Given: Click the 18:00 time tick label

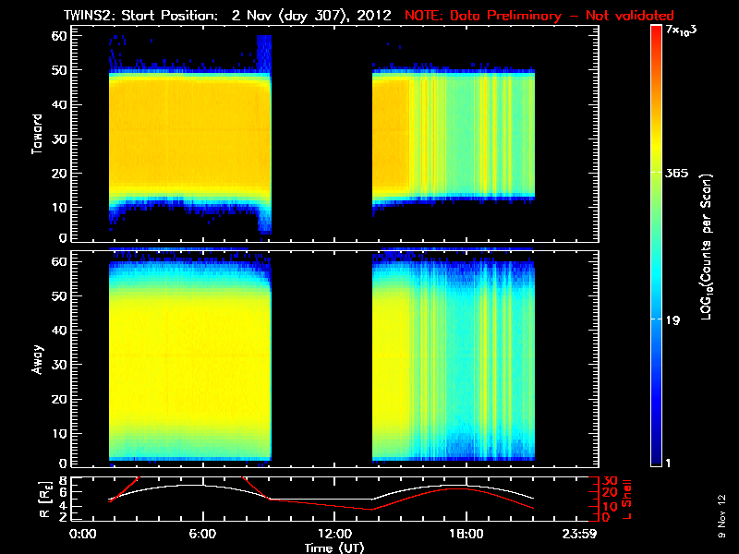Looking at the screenshot, I should [x=466, y=534].
